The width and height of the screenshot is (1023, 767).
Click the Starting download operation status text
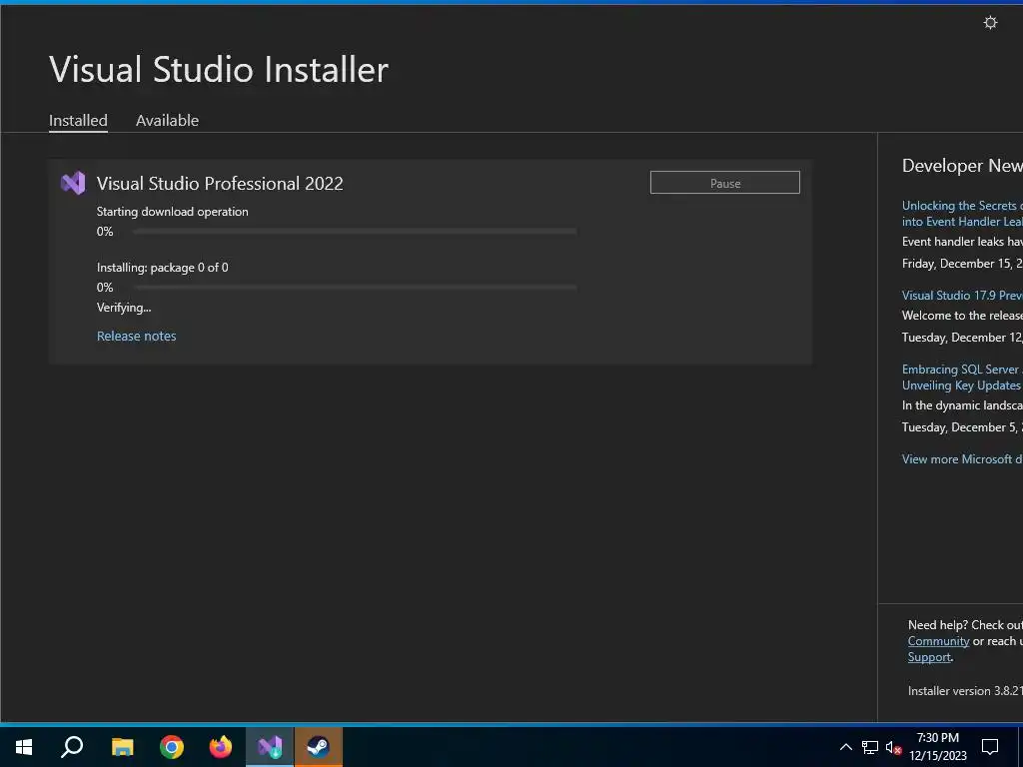[172, 212]
